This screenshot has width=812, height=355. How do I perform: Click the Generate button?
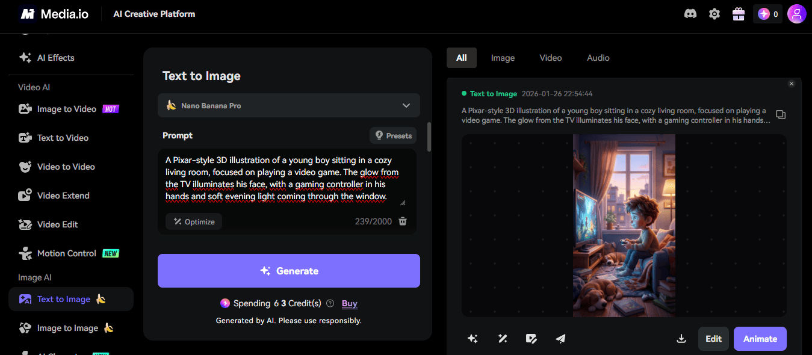(x=288, y=271)
